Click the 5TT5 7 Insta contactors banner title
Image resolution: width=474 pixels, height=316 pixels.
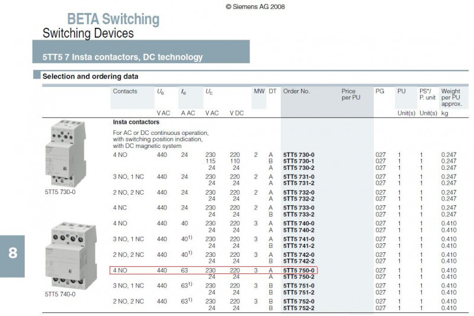click(123, 57)
